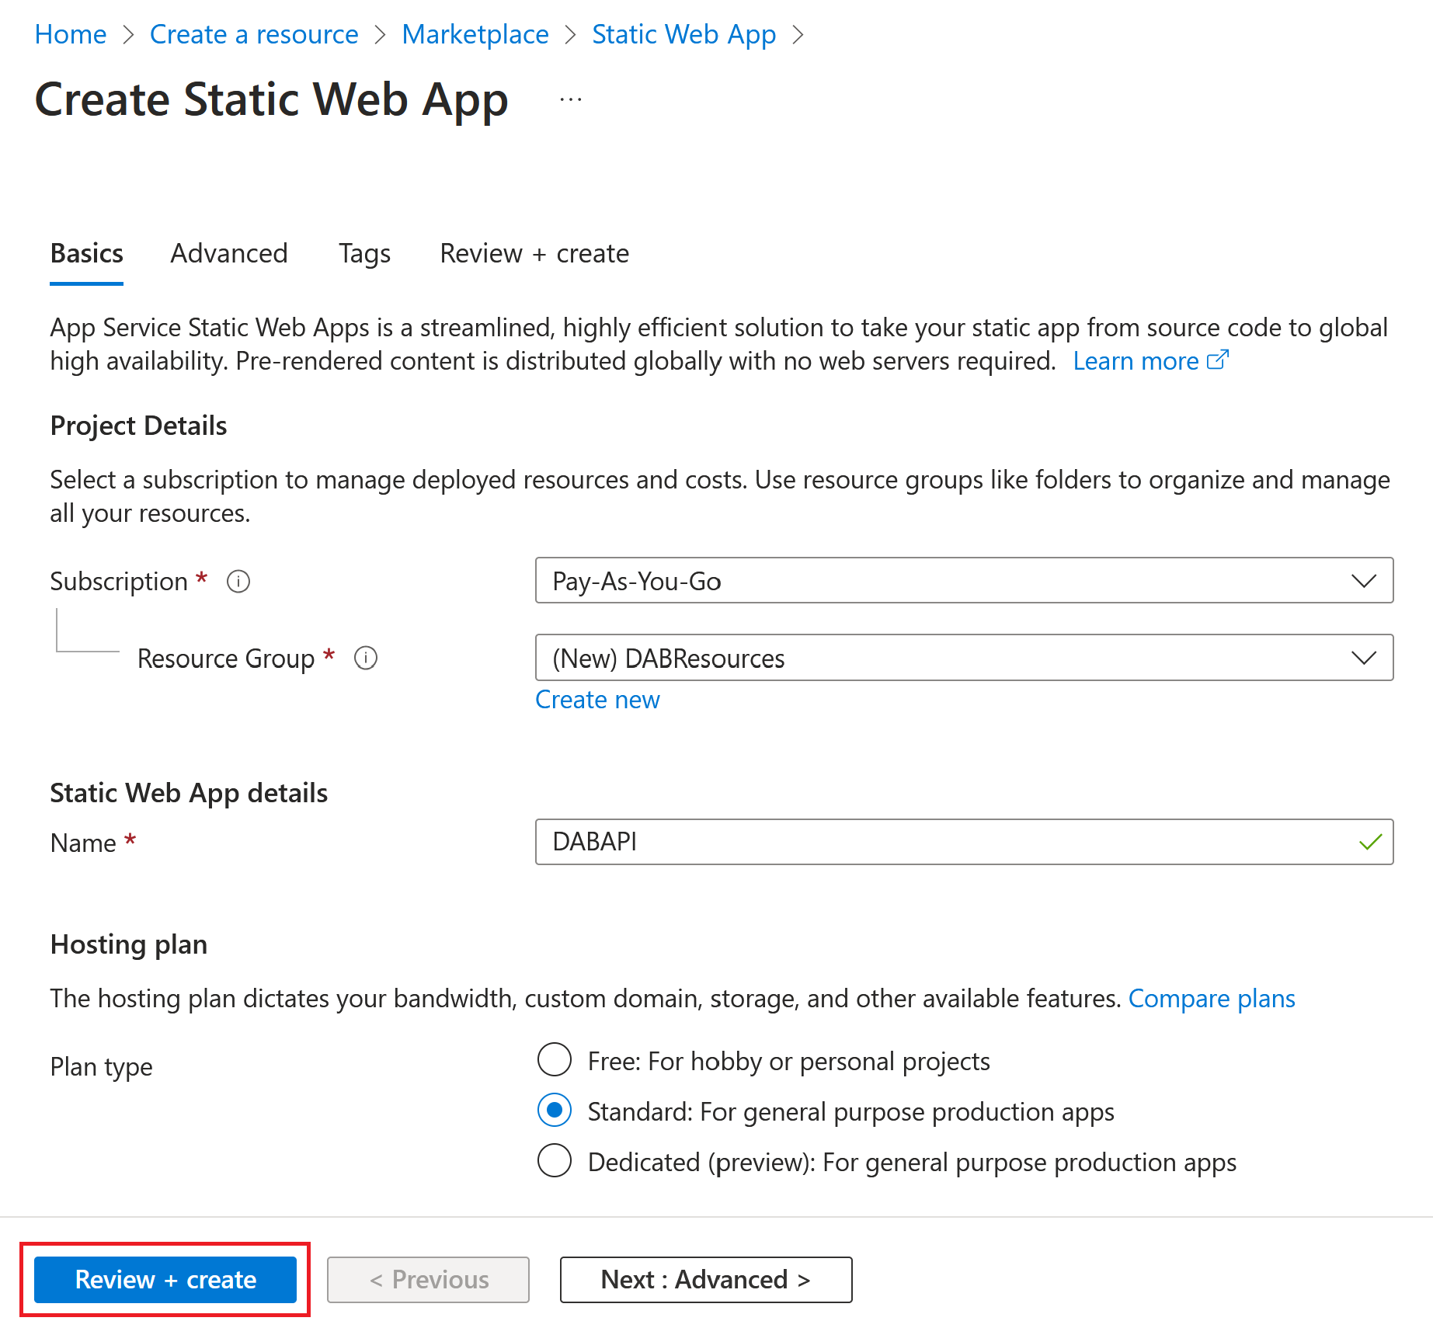Open the Subscription dropdown
Screen dimensions: 1433x1328
(x=963, y=581)
